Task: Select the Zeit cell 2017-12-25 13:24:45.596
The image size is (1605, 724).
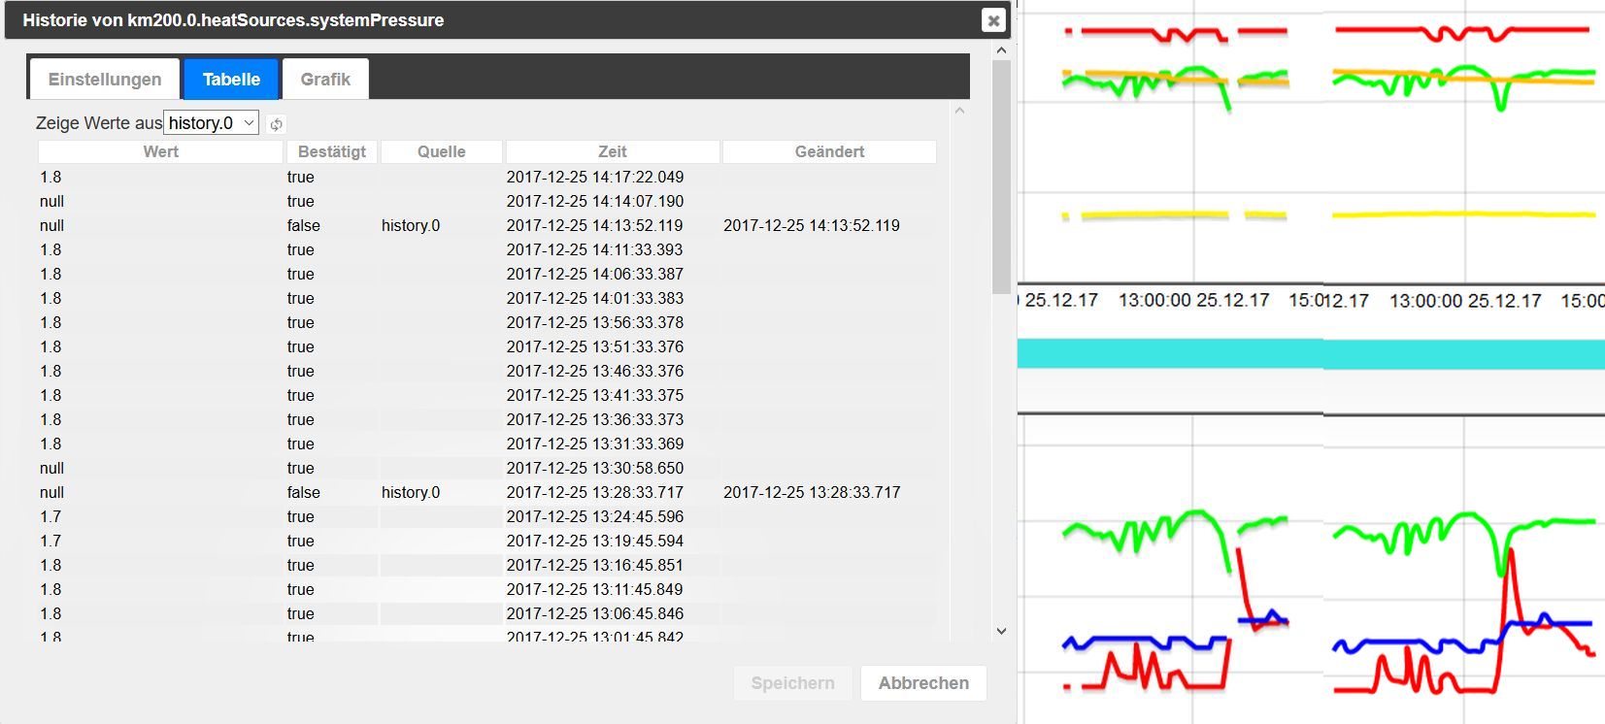Action: tap(595, 516)
